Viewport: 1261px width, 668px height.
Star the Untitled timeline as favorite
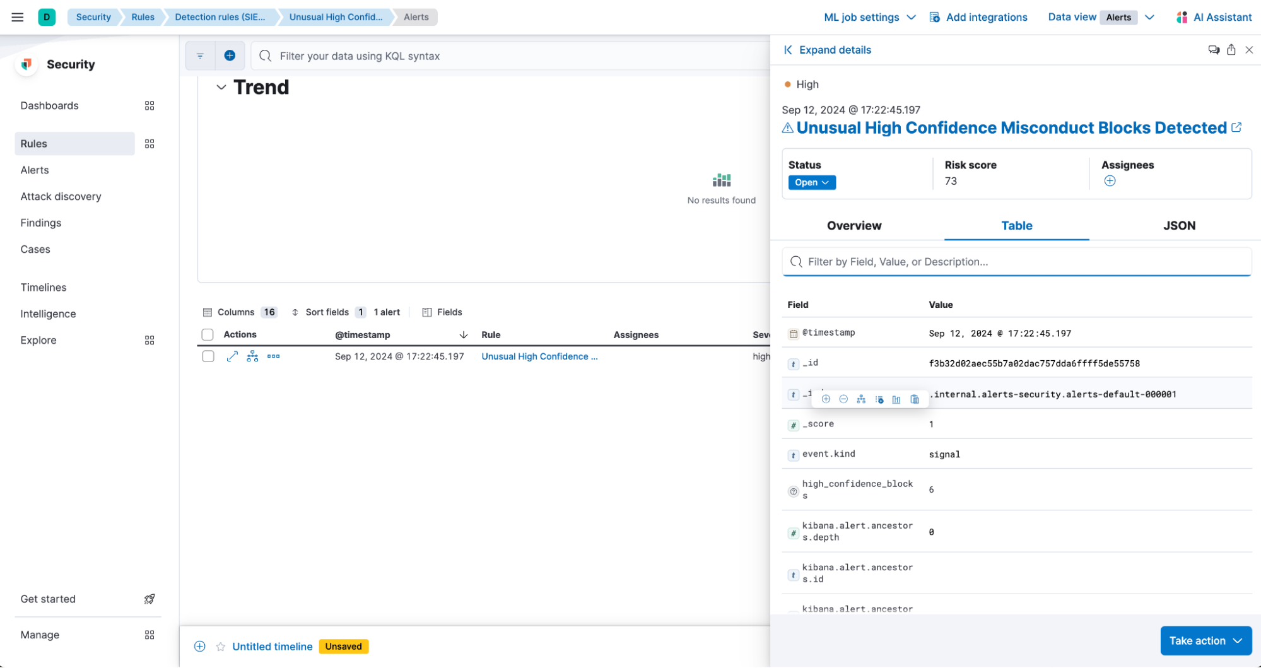pos(220,647)
